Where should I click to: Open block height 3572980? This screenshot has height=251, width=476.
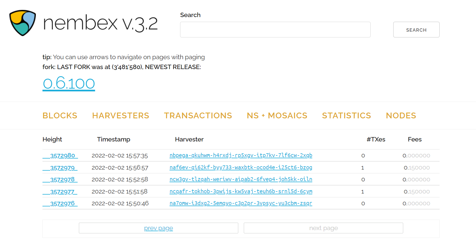coord(62,156)
